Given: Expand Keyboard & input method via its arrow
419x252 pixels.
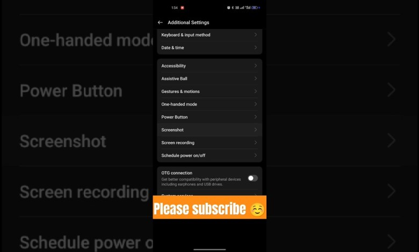Looking at the screenshot, I should click(x=256, y=35).
